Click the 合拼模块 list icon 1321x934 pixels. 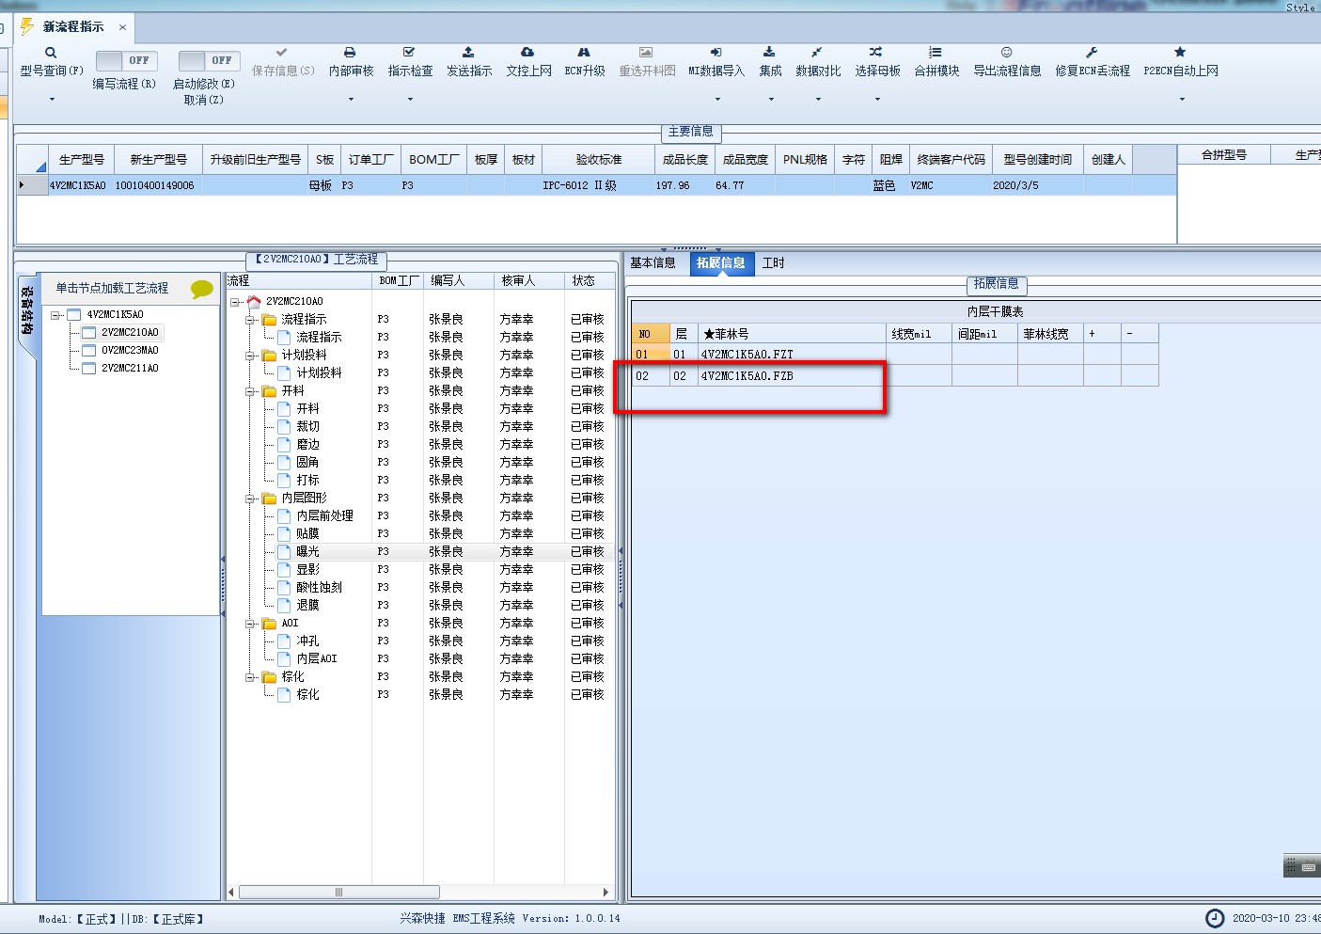[x=936, y=53]
